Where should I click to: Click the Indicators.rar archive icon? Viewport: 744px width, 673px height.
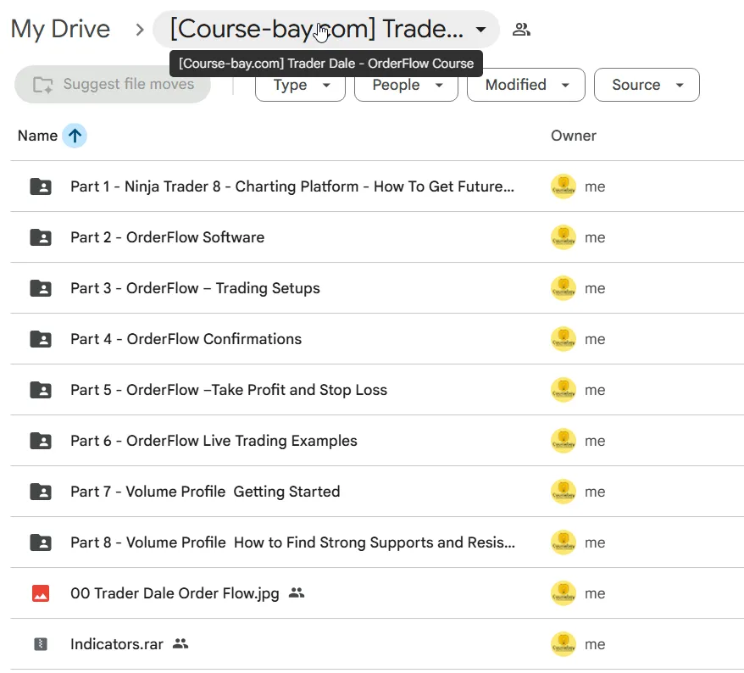pos(41,644)
